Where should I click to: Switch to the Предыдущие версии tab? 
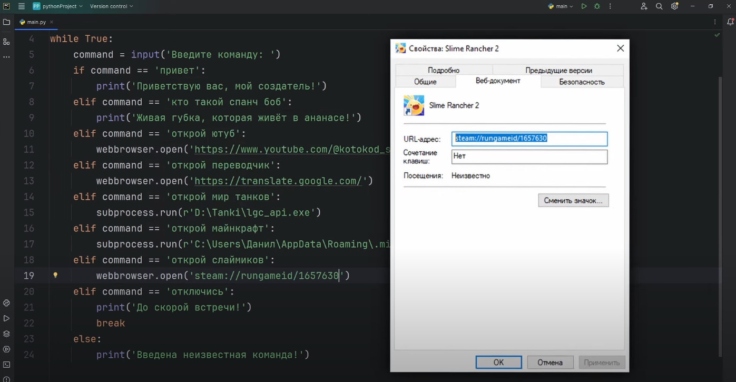click(x=558, y=70)
